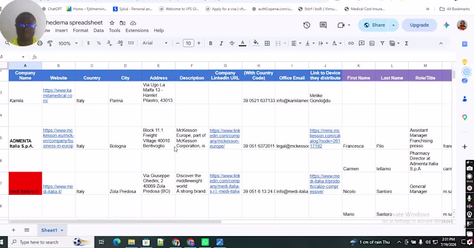Click the cloud save status icon

(133, 23)
